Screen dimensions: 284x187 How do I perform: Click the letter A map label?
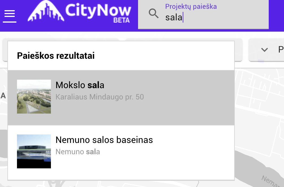click(x=3, y=96)
